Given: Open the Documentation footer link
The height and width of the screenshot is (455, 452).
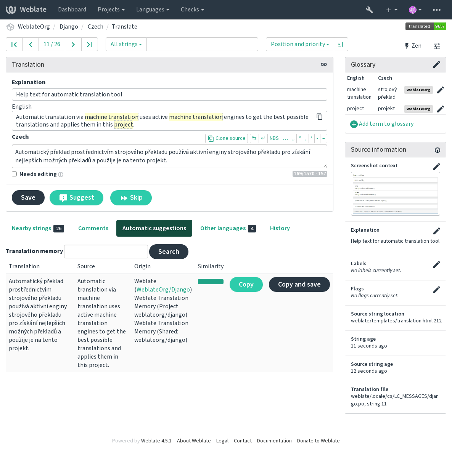Looking at the screenshot, I should point(274,441).
